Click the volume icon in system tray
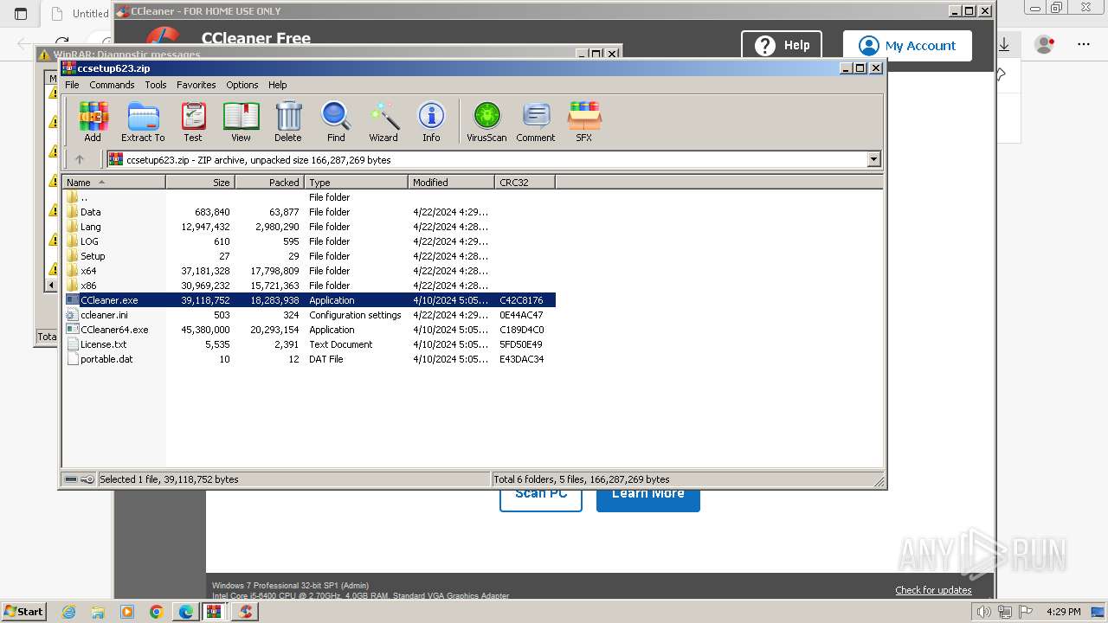The height and width of the screenshot is (623, 1108). [x=983, y=612]
